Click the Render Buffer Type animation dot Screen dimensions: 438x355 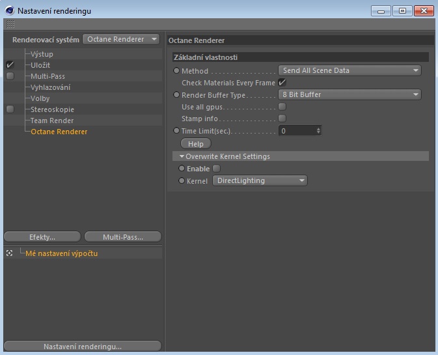point(176,94)
